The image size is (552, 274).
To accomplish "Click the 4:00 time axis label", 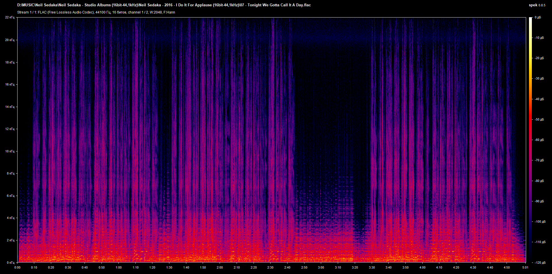I will pyautogui.click(x=422, y=267).
